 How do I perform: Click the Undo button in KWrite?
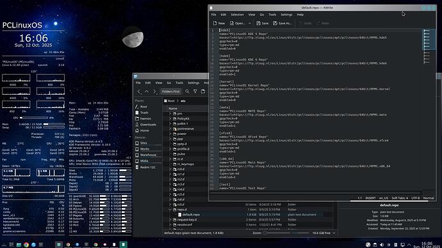pyautogui.click(x=305, y=24)
